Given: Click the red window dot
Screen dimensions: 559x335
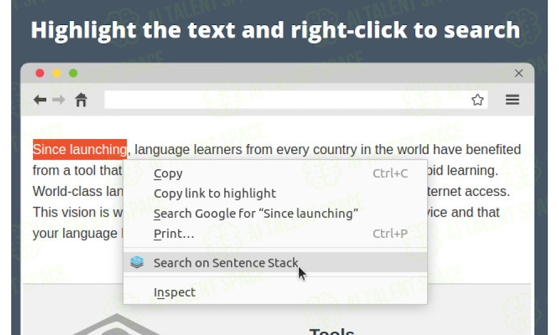Looking at the screenshot, I should pos(40,73).
